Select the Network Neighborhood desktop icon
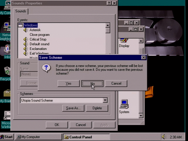 pyautogui.click(x=5, y=31)
